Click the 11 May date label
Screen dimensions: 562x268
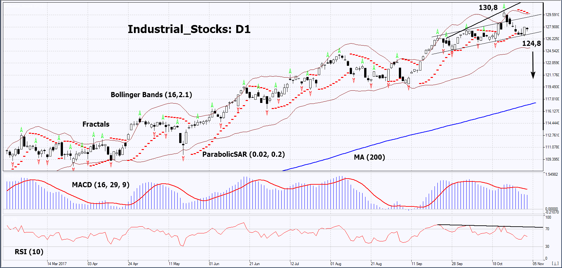coord(174,264)
